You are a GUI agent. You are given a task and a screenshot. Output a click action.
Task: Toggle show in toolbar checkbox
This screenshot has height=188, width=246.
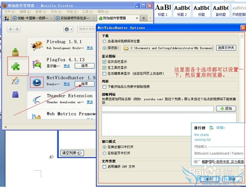[x=104, y=68]
